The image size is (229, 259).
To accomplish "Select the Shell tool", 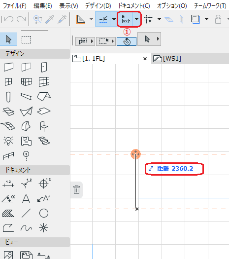I will coord(26,111).
